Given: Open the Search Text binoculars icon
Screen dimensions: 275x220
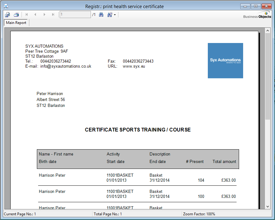Looking at the screenshot, I should point(101,15).
